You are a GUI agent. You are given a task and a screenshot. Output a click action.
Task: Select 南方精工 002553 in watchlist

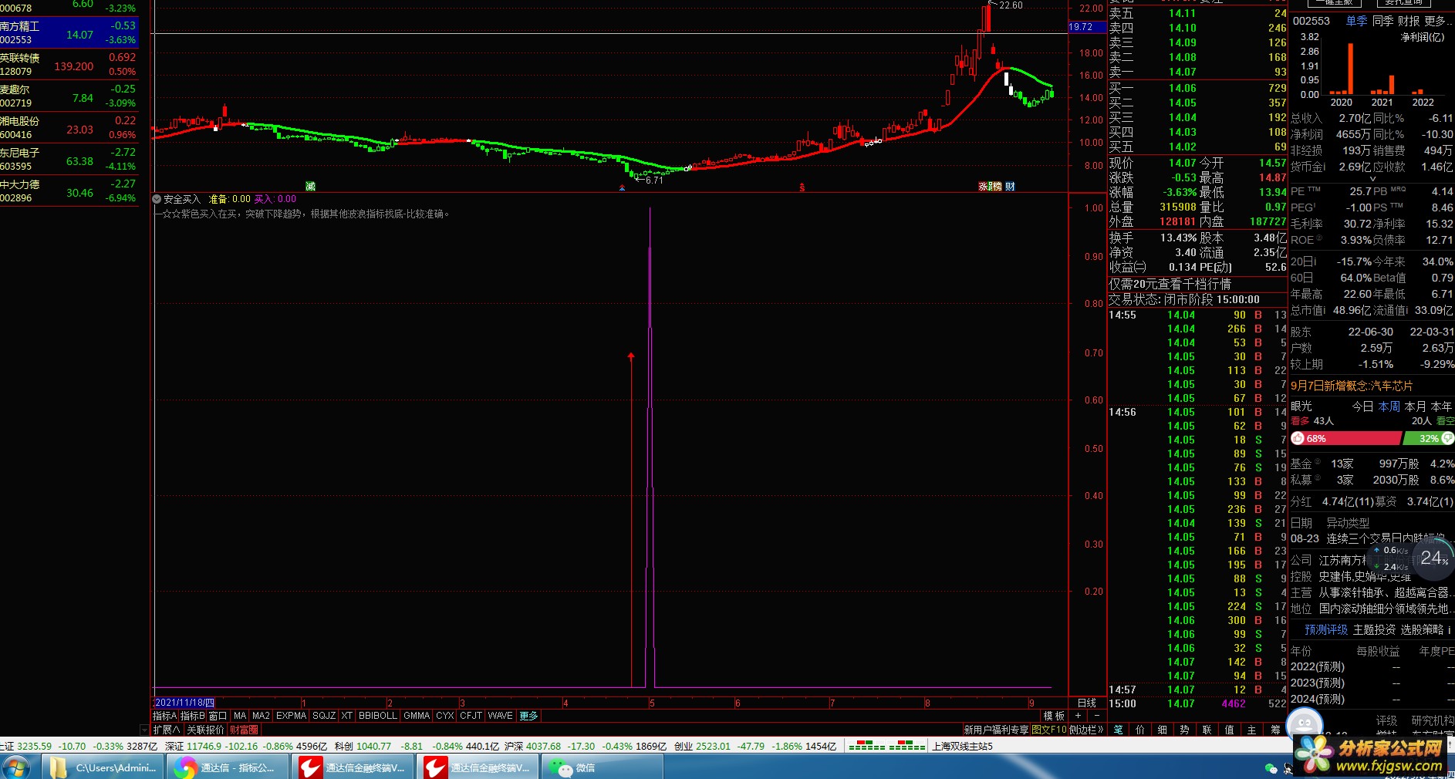(x=69, y=32)
